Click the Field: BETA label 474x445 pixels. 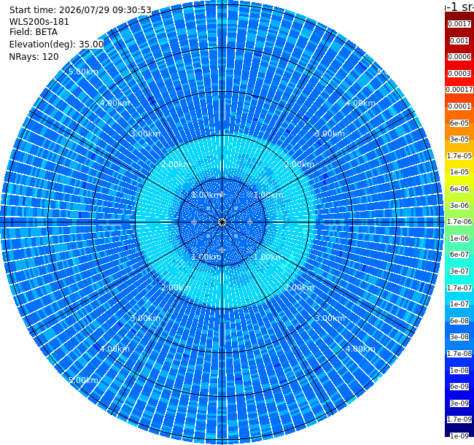click(34, 32)
